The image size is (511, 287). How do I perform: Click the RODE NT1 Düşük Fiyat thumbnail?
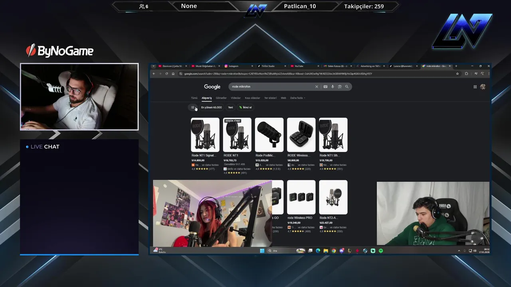click(237, 135)
